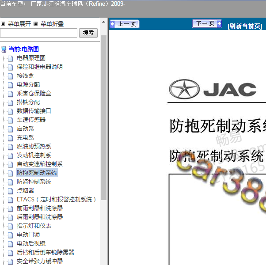
Task: Open 启动系 tree entry
Action: pyautogui.click(x=25, y=129)
